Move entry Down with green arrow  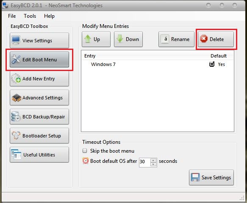point(120,39)
